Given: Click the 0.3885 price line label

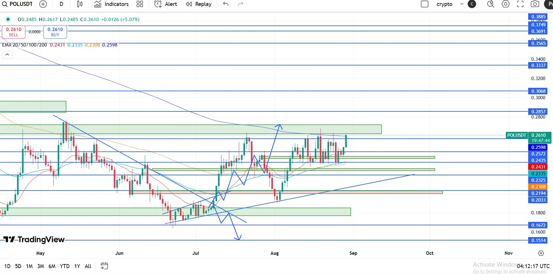Looking at the screenshot, I should (x=538, y=17).
